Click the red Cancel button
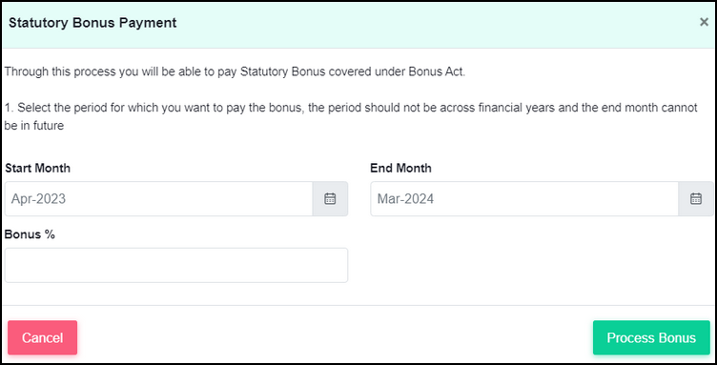This screenshot has width=717, height=365. tap(43, 337)
